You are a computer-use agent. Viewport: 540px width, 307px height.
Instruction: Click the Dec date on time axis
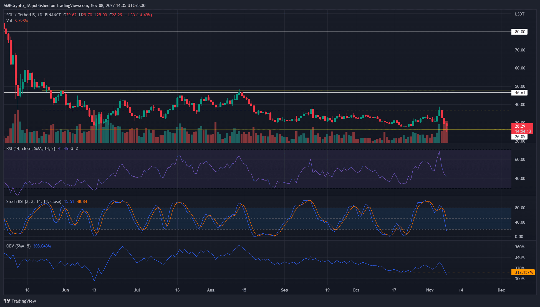pyautogui.click(x=501, y=290)
